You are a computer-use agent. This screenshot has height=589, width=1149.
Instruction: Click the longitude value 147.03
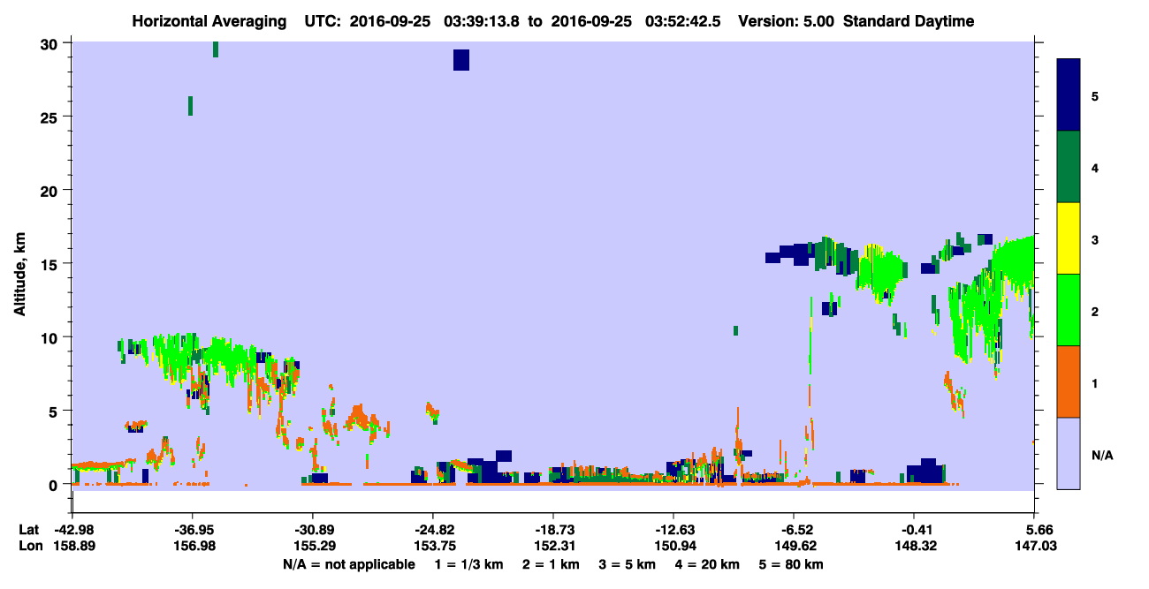coord(1034,547)
